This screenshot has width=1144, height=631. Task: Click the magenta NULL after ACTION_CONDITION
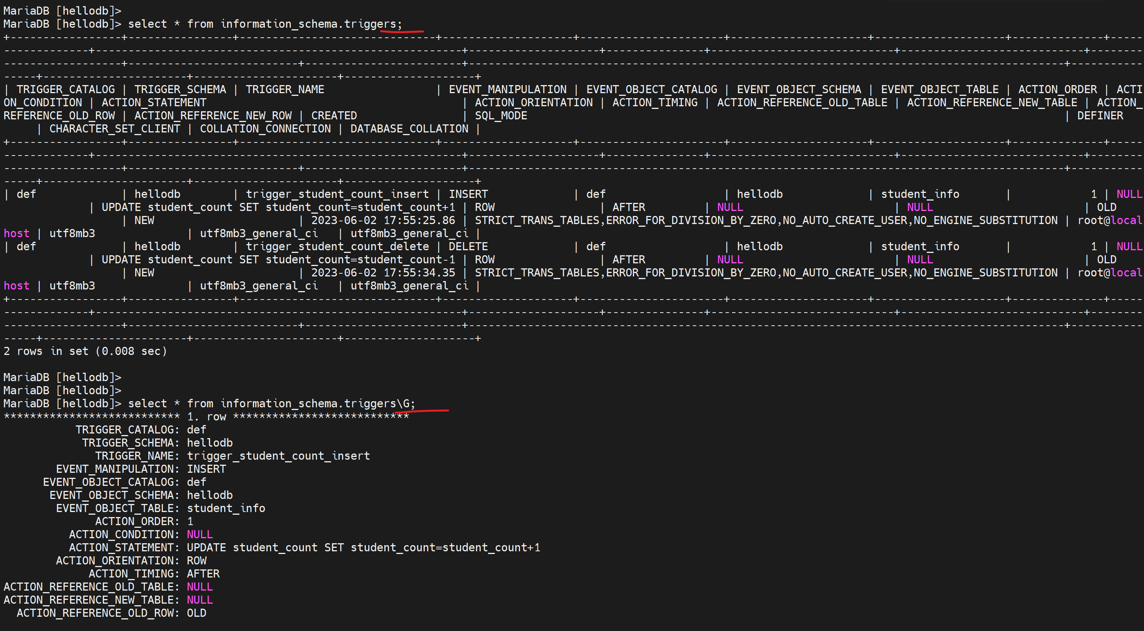click(x=200, y=534)
